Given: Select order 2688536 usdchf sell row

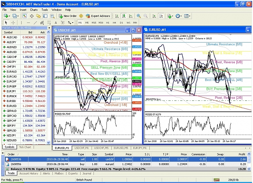Looking at the screenshot, I should click(x=126, y=160).
